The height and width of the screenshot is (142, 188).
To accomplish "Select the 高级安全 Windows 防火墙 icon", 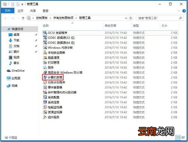I will (x=45, y=72).
